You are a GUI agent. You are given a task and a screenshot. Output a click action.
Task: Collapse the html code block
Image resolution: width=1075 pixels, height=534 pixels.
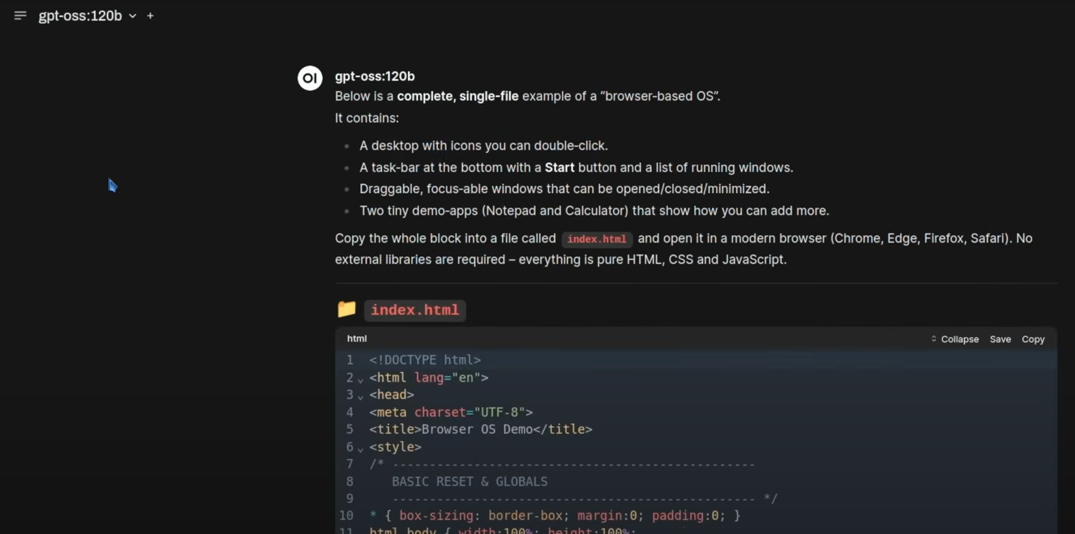coord(955,339)
